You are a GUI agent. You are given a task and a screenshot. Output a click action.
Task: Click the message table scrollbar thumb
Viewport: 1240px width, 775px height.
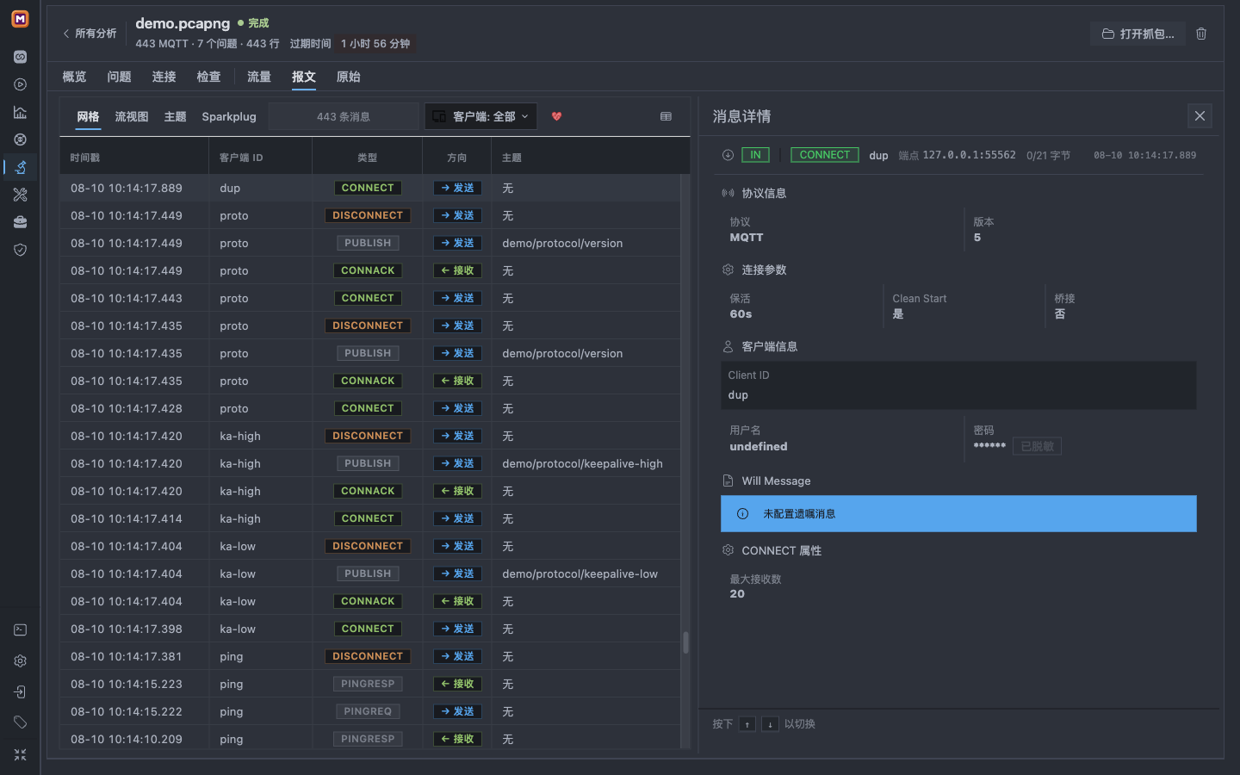(685, 642)
